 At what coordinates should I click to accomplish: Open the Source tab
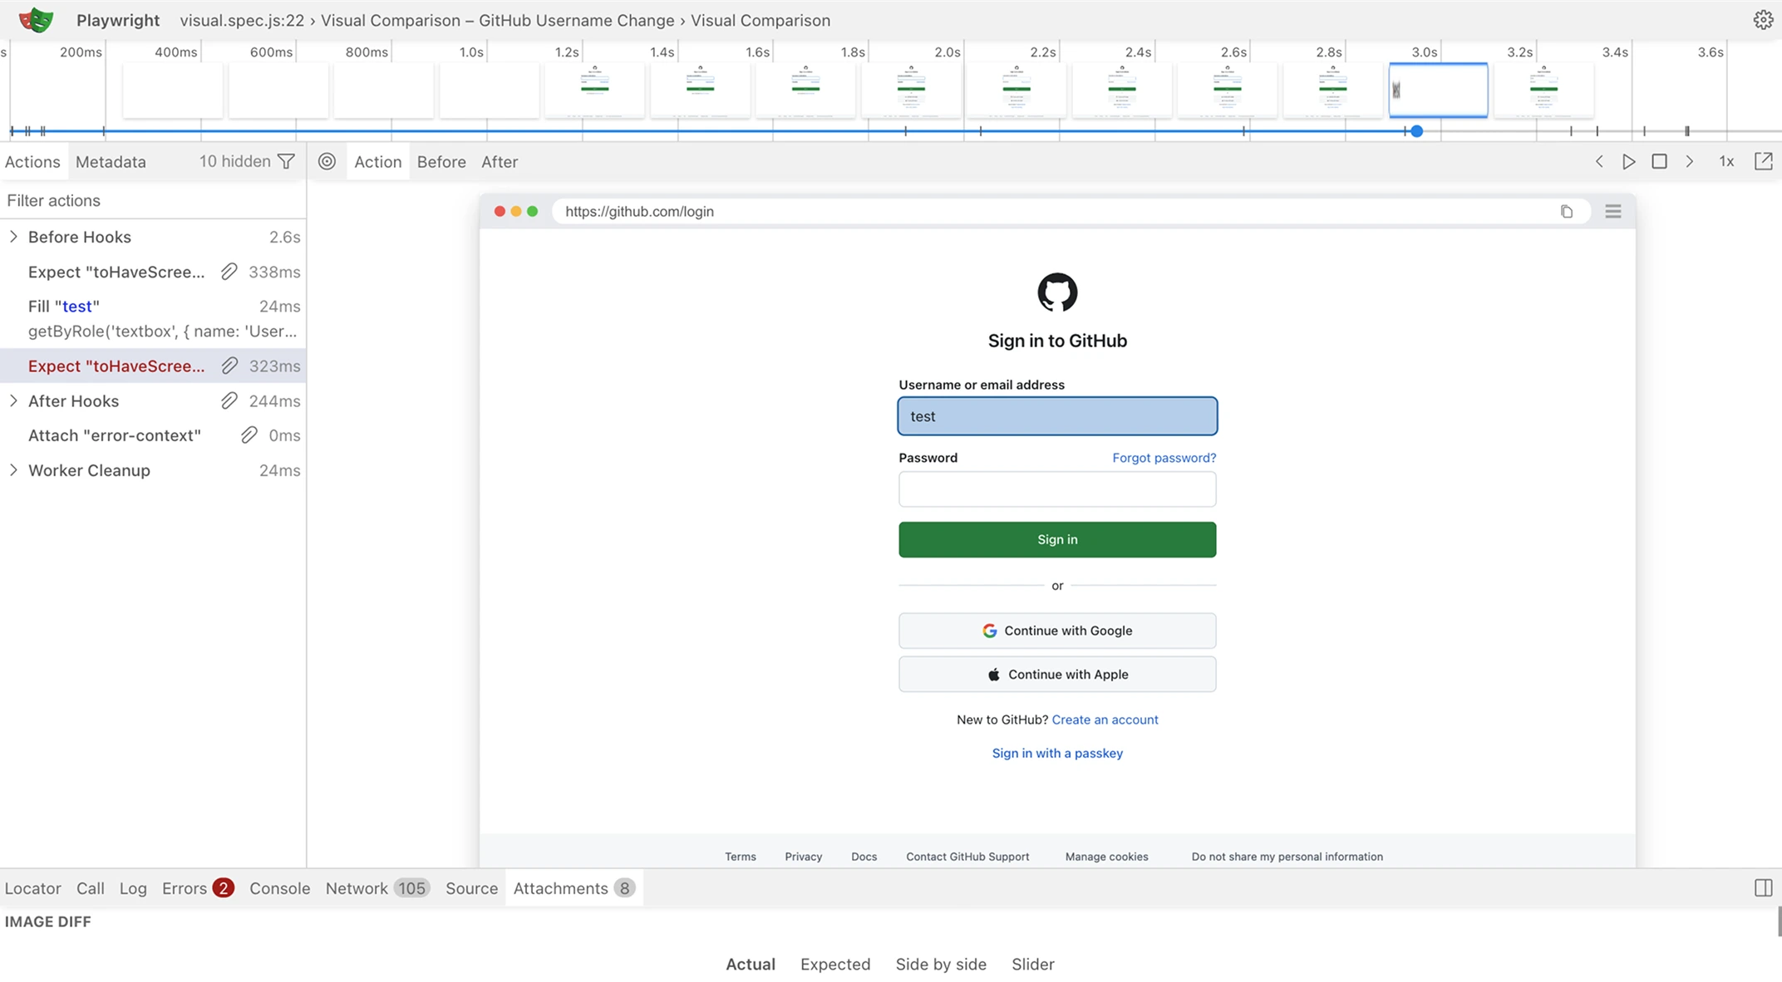pos(471,888)
